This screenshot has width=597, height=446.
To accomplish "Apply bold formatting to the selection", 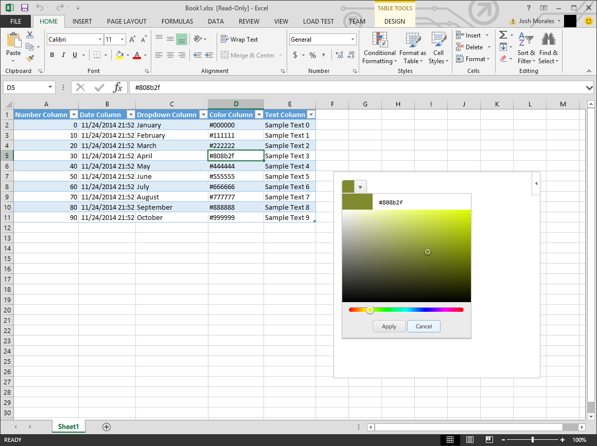I will click(x=51, y=55).
